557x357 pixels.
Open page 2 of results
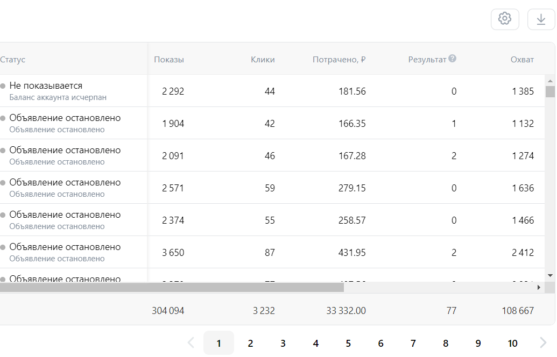click(250, 343)
